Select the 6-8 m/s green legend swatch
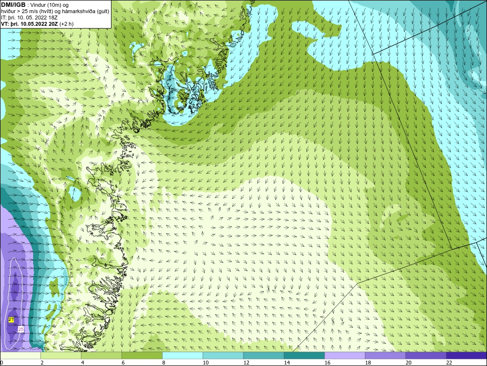Viewport: 487px width, 366px height. (142, 355)
